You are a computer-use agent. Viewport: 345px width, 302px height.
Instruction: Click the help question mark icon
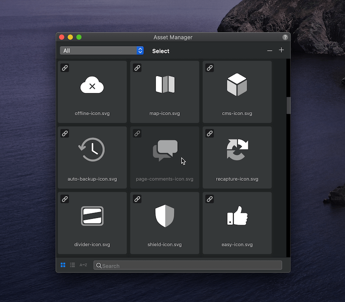coord(285,38)
